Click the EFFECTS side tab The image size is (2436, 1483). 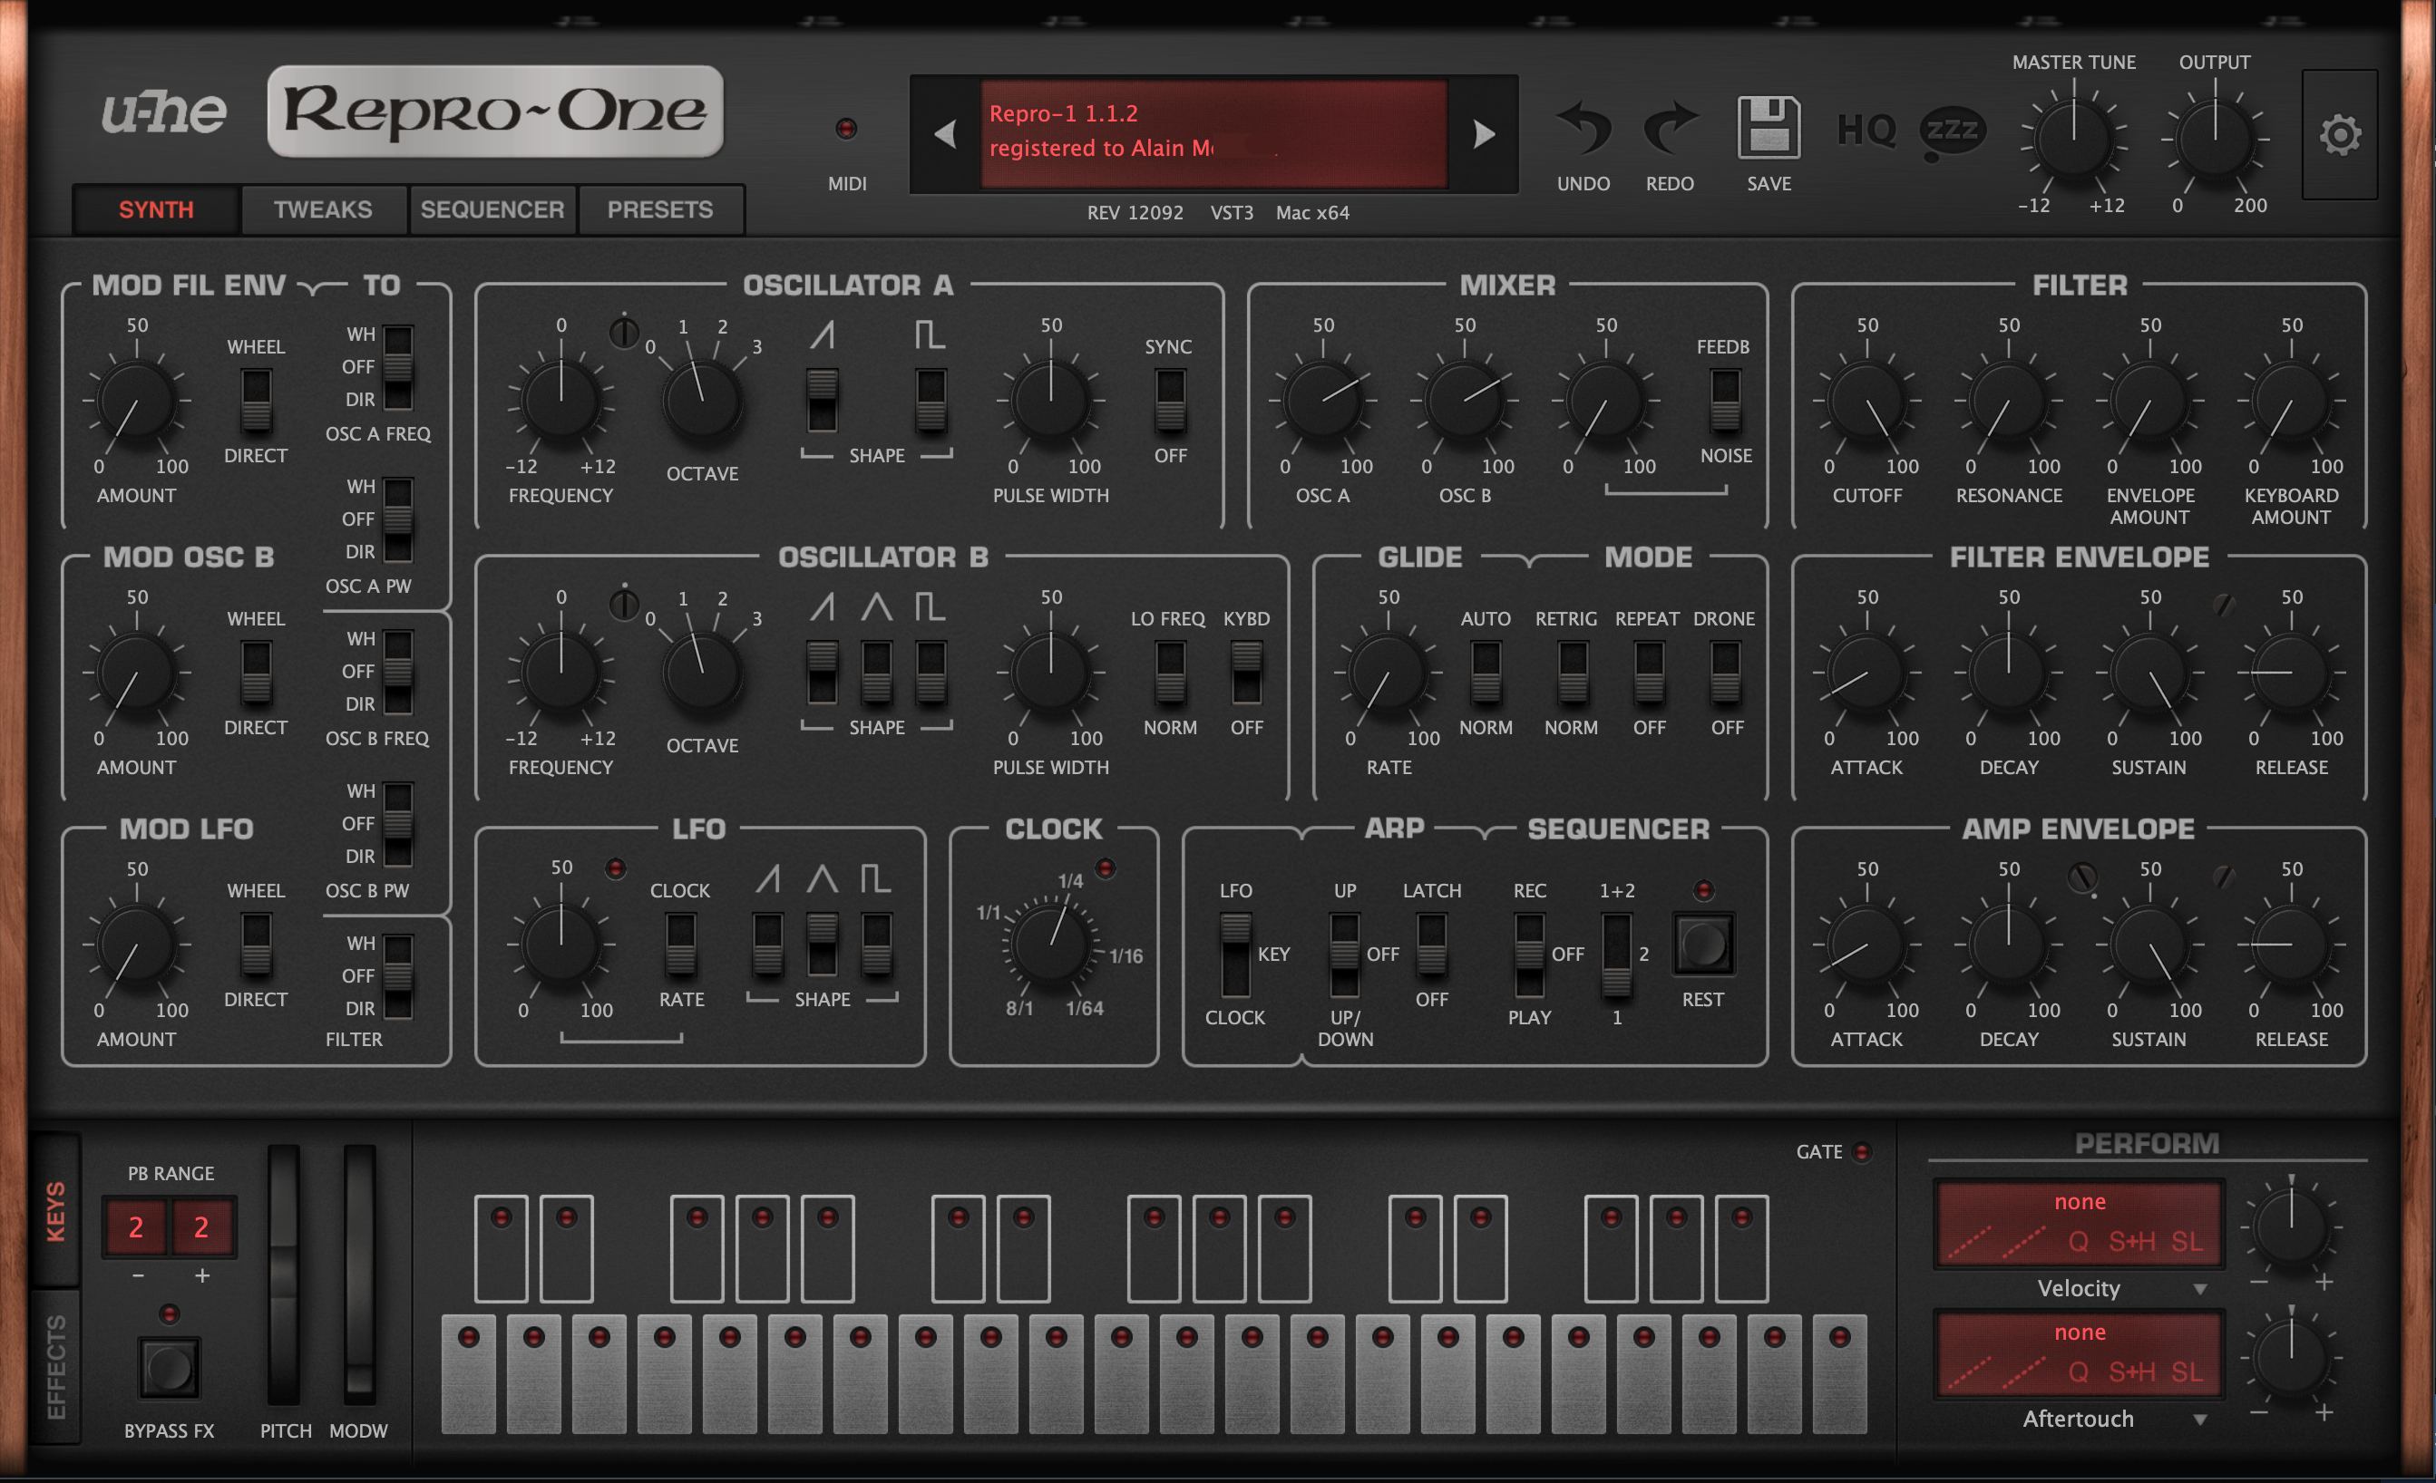(x=56, y=1366)
